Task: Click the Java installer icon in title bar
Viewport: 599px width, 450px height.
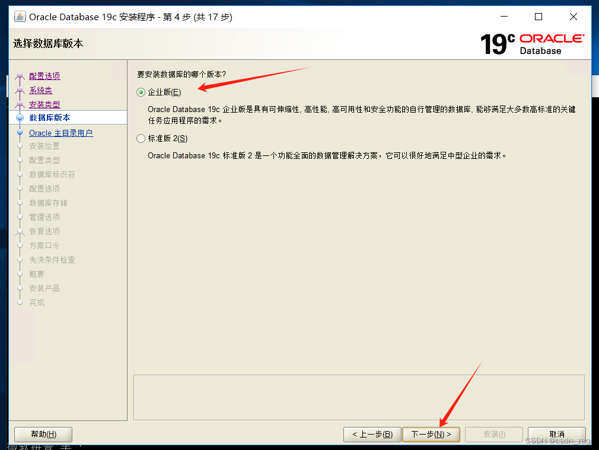Action: pyautogui.click(x=20, y=17)
